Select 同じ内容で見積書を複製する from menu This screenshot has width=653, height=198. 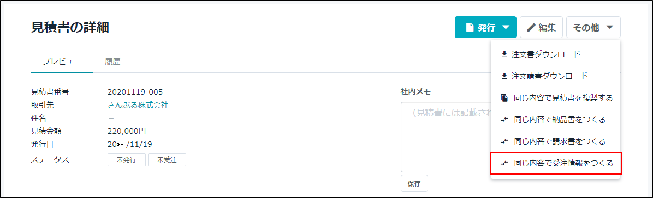pos(556,98)
